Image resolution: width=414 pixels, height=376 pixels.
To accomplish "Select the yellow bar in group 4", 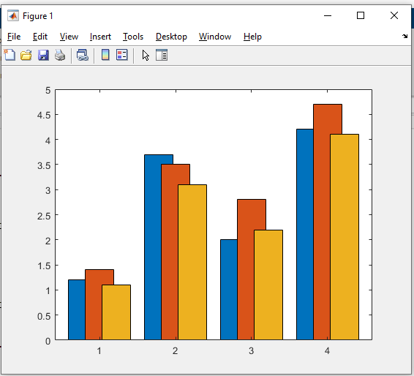I will click(345, 237).
